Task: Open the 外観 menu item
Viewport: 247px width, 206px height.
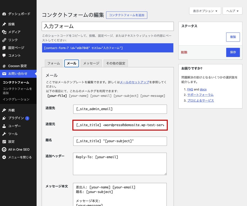Action: 18,110
